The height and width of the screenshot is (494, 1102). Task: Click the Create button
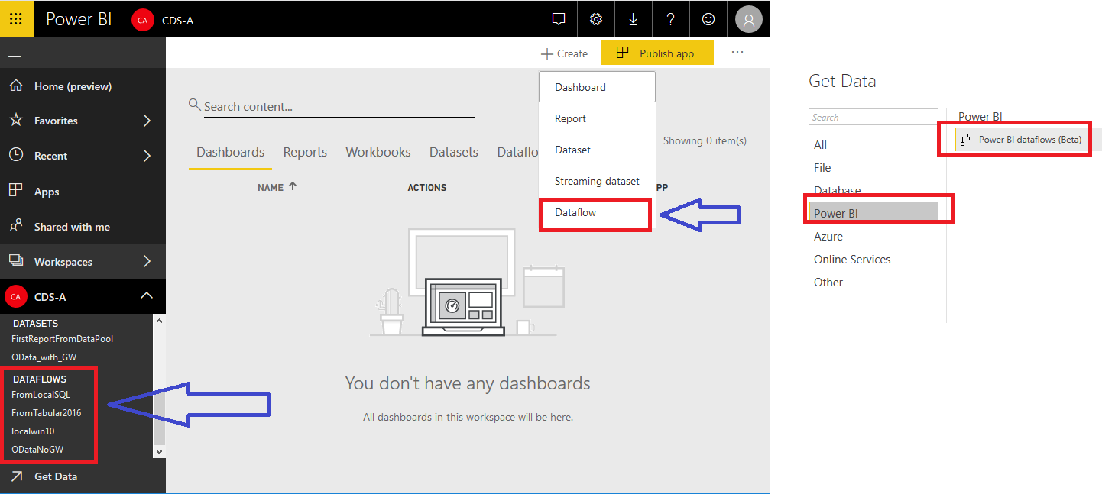564,53
